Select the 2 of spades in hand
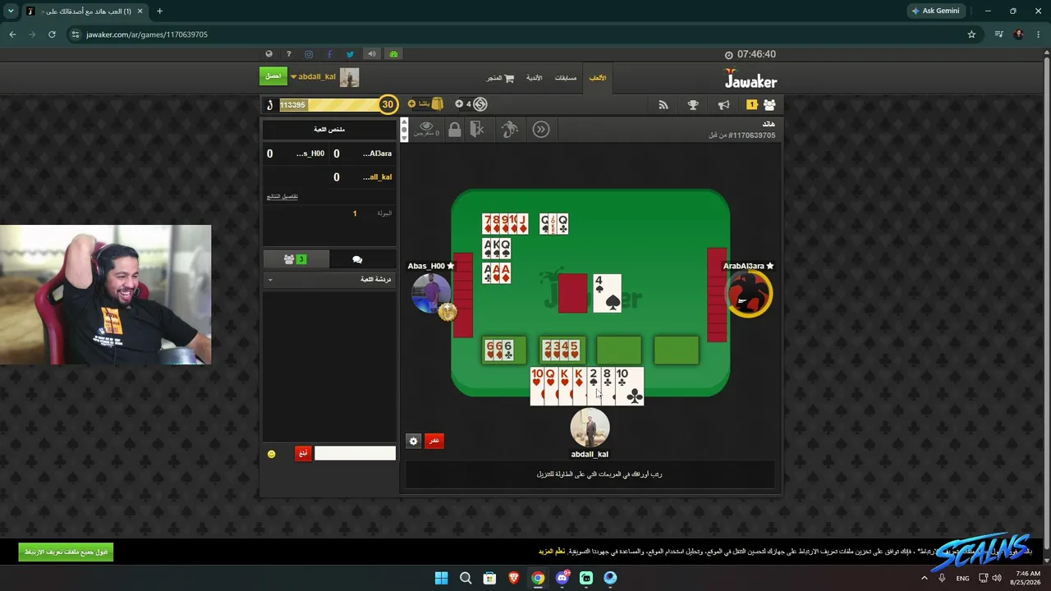The width and height of the screenshot is (1051, 591). 594,386
